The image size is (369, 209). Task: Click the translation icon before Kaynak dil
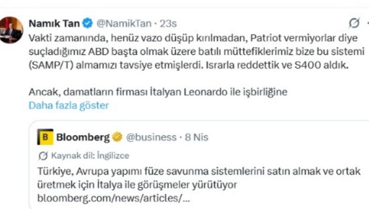coord(43,155)
